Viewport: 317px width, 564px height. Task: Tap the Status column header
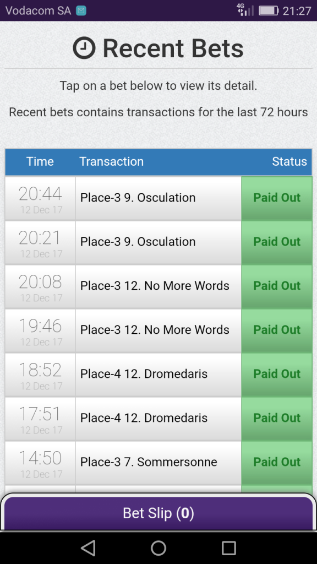[289, 161]
